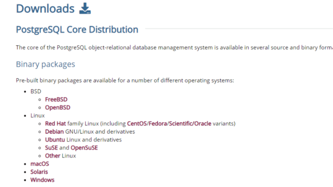This screenshot has height=187, width=333.
Task: Go to the Ubuntu packages link
Action: click(55, 140)
